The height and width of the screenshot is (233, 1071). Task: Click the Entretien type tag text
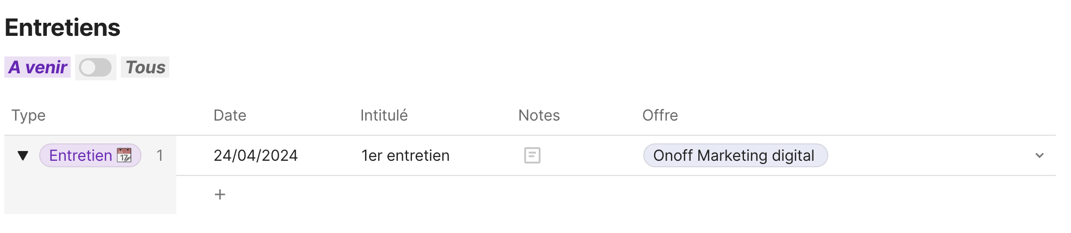pos(81,156)
